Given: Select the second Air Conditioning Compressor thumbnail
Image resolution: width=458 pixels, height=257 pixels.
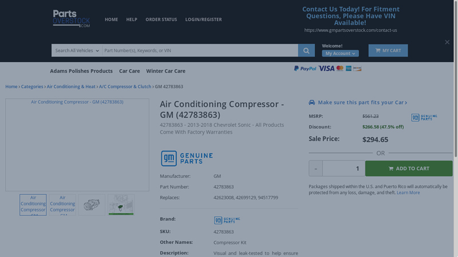Looking at the screenshot, I should [62, 205].
